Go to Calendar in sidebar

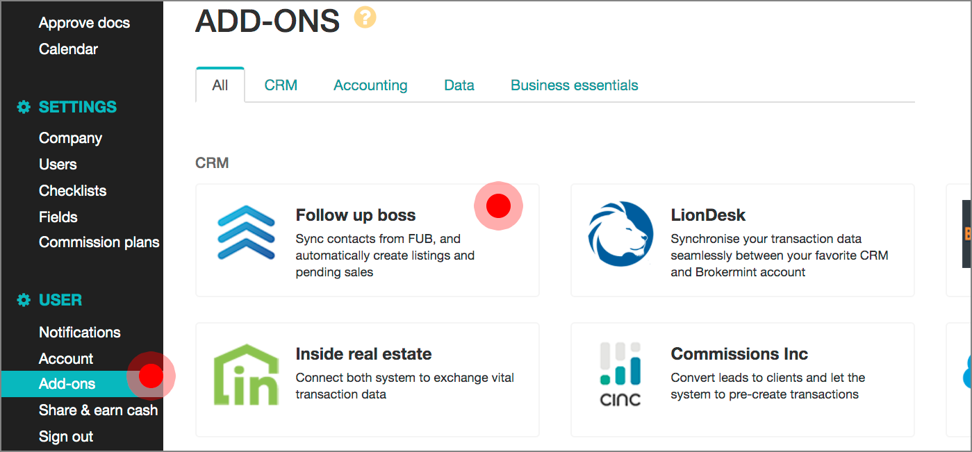pyautogui.click(x=68, y=49)
